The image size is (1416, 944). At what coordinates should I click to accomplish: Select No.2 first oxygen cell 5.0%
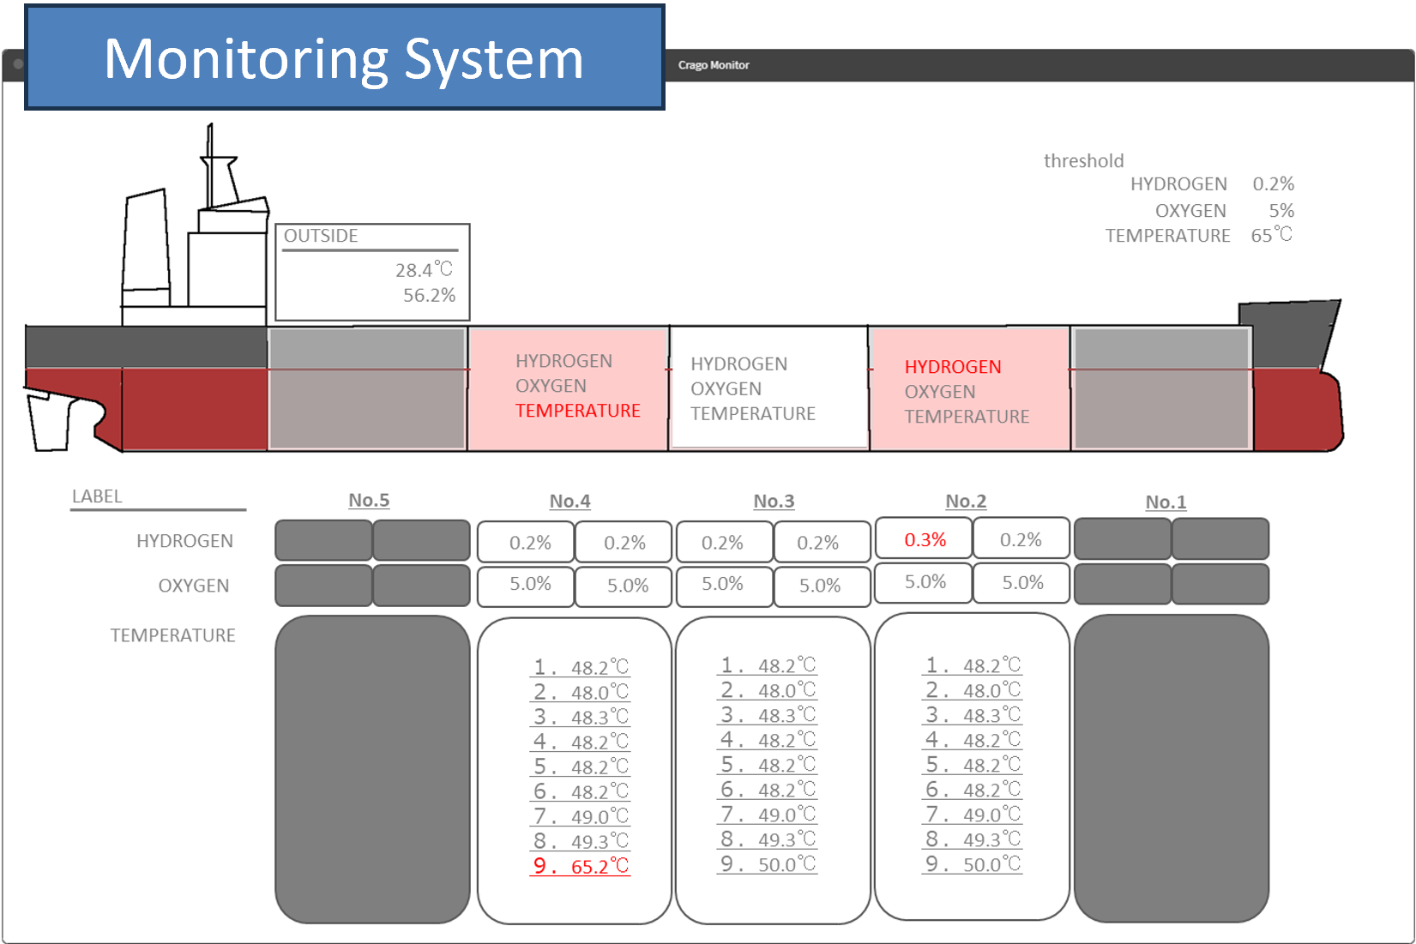[924, 583]
